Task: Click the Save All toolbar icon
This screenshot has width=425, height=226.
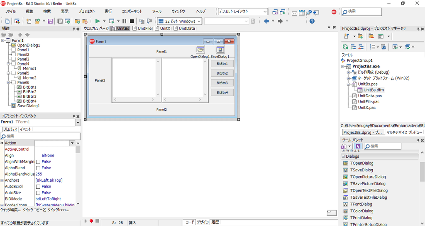Action: coord(60,21)
